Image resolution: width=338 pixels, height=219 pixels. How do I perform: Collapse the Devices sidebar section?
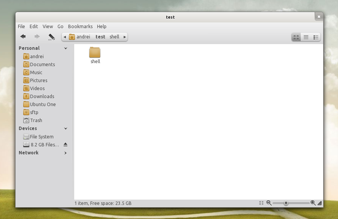pos(65,129)
